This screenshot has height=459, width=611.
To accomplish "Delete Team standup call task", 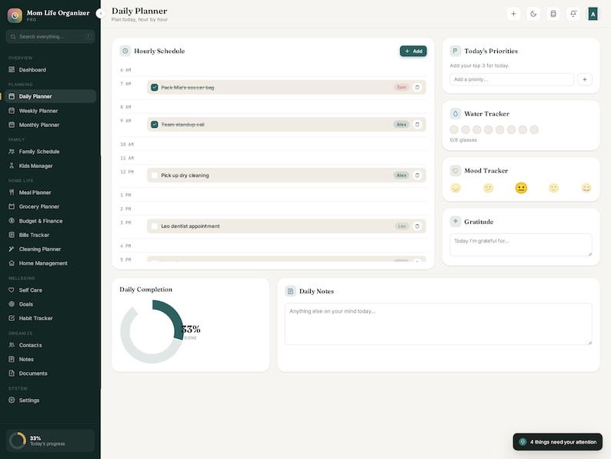I will click(x=417, y=125).
